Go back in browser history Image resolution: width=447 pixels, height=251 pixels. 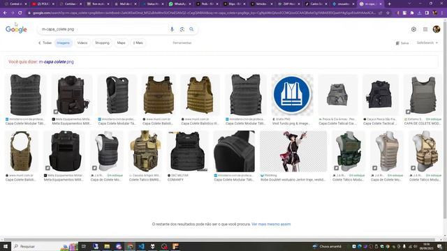coord(5,13)
